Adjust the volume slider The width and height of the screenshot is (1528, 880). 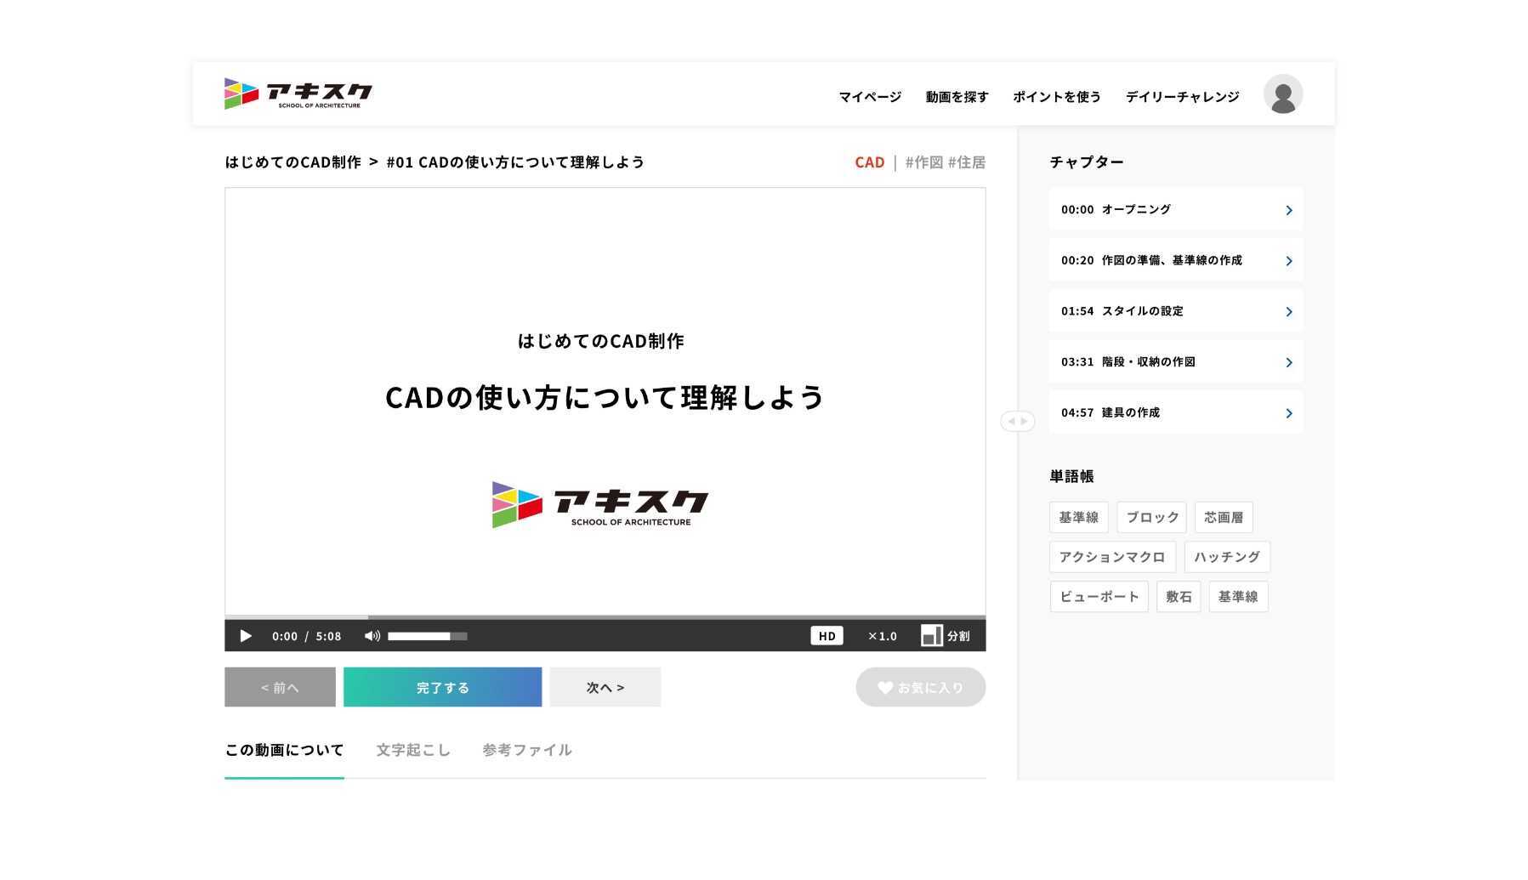point(428,636)
